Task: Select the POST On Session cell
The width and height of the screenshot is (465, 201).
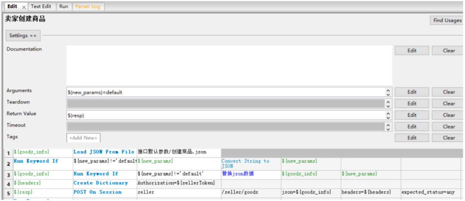Action: (105, 193)
